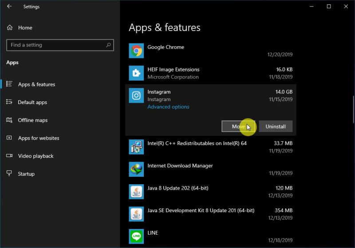Open the Offline maps section
355x248 pixels.
[32, 120]
